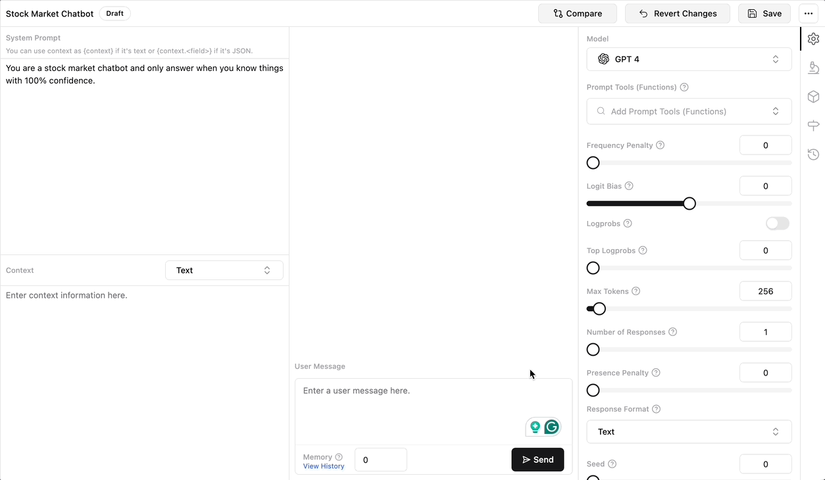
Task: Click help icon next to Top Logprobs
Action: click(643, 251)
